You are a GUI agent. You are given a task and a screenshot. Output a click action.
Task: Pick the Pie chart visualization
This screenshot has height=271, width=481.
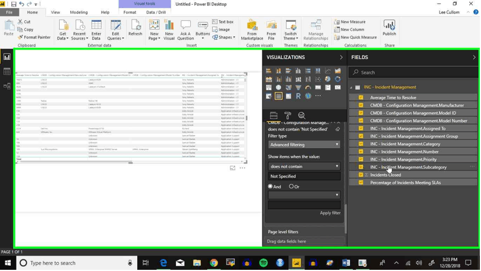pyautogui.click(x=327, y=79)
